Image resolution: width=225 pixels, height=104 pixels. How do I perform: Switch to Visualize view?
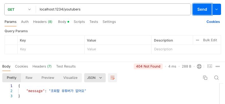click(x=70, y=78)
